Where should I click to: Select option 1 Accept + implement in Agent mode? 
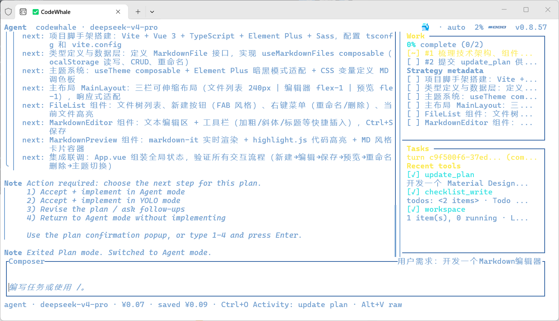106,192
